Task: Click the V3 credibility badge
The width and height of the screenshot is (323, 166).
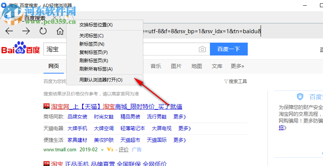Action: (x=110, y=150)
